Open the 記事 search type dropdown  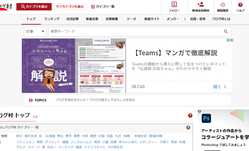[35, 31]
